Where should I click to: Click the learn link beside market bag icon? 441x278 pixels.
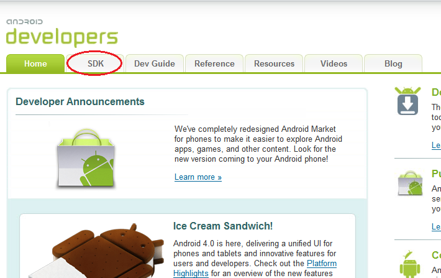point(436,227)
